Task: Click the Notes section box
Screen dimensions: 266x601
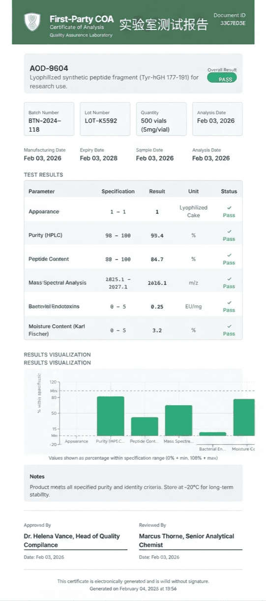Action: [x=133, y=483]
